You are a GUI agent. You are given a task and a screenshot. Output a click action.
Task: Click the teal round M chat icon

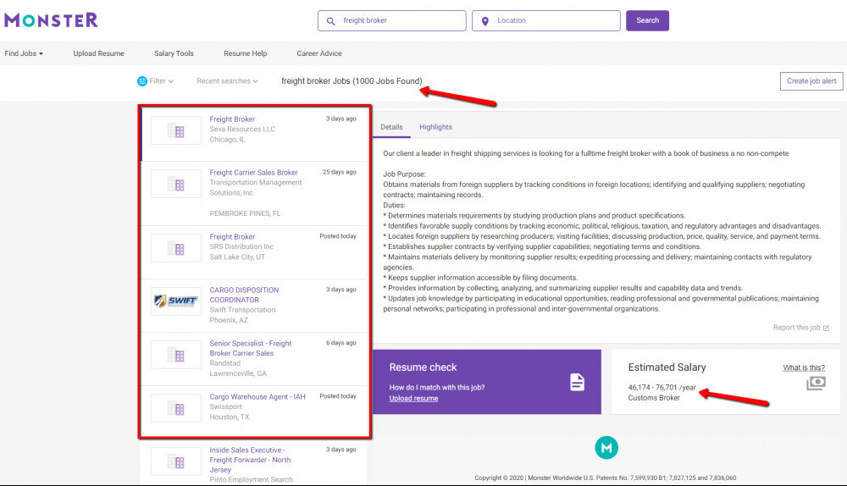[x=606, y=448]
